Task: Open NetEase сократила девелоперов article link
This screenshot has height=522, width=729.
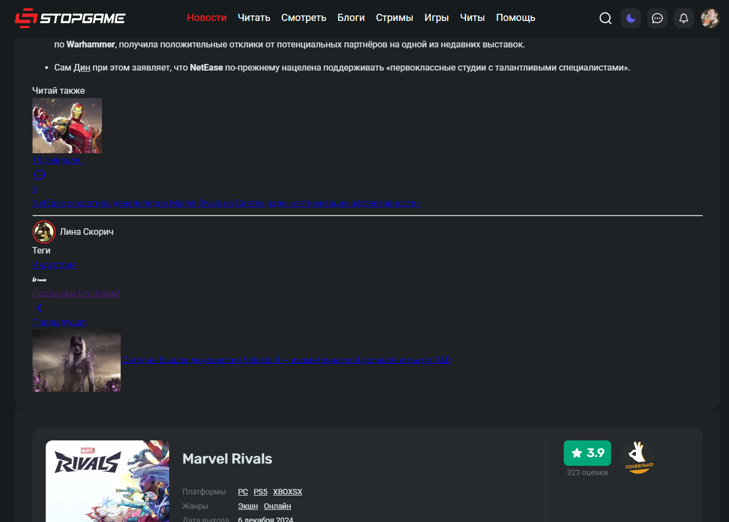Action: (x=226, y=203)
